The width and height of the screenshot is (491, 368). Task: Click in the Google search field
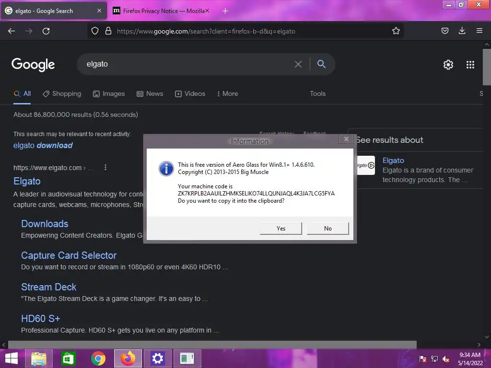(x=188, y=64)
